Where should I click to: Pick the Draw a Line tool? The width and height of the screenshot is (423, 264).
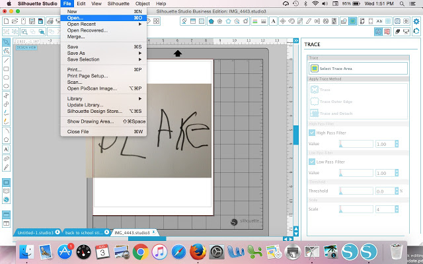(6, 60)
